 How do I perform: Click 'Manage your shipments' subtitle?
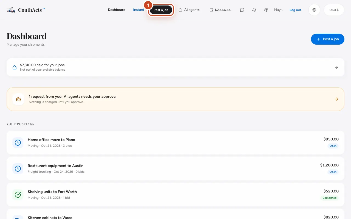coord(26,44)
